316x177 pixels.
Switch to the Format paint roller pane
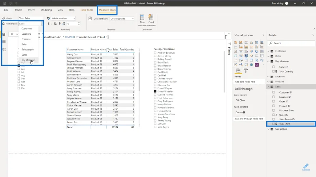coord(246,71)
